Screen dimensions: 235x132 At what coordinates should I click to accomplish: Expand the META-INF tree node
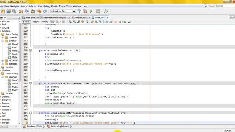[3, 60]
